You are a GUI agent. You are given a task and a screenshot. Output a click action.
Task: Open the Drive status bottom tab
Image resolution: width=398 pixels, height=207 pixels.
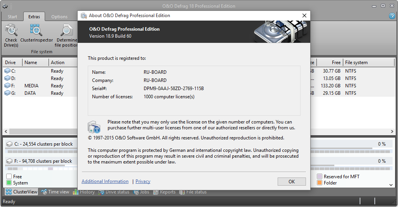pos(114,192)
